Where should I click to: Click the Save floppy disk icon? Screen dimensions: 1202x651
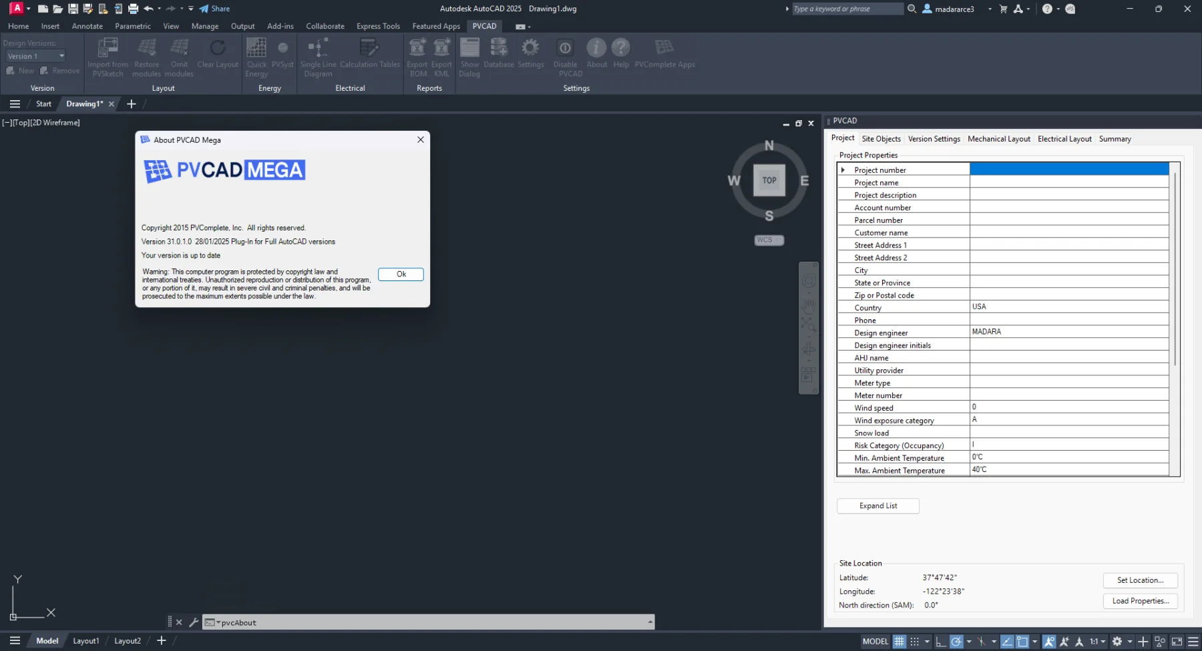pos(73,9)
